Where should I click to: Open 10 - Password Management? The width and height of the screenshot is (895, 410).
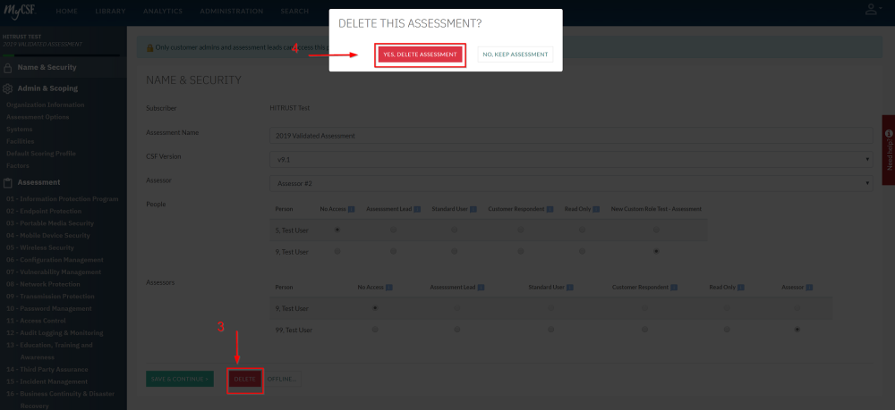[x=48, y=309]
